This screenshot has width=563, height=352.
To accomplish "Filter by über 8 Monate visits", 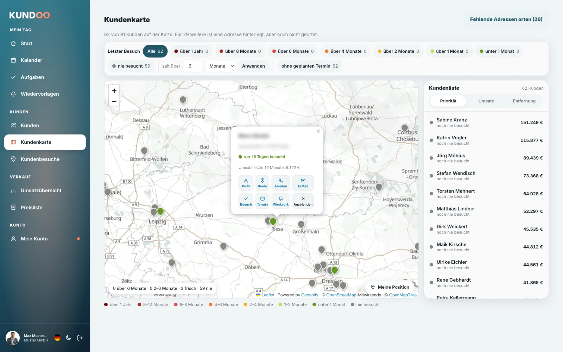I will [x=240, y=51].
